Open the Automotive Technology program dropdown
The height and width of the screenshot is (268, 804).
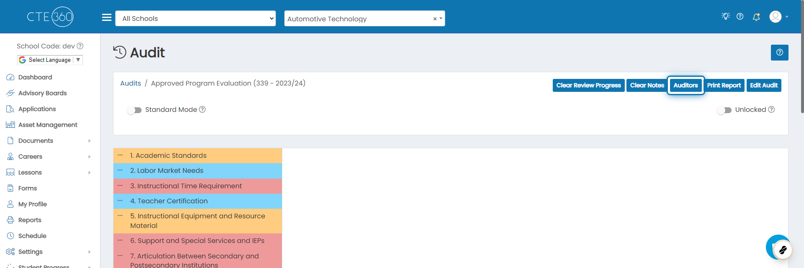(x=365, y=18)
